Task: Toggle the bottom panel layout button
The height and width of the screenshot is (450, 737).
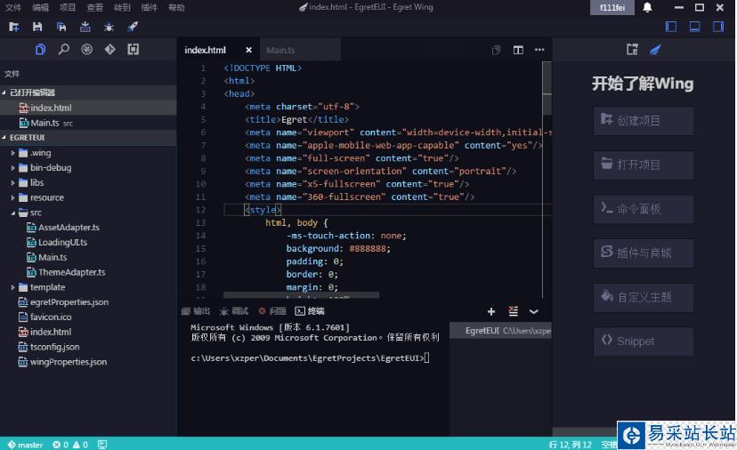Action: tap(694, 27)
